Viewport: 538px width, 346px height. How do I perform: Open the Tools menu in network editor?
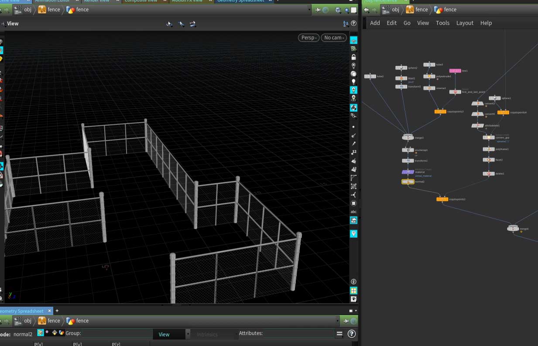[442, 23]
